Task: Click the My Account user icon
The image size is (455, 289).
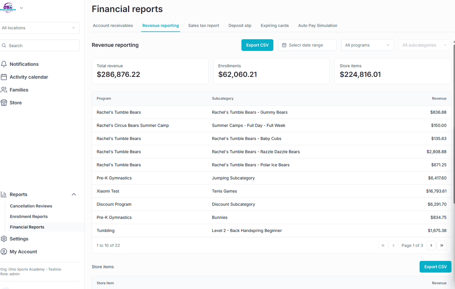Action: (x=4, y=252)
